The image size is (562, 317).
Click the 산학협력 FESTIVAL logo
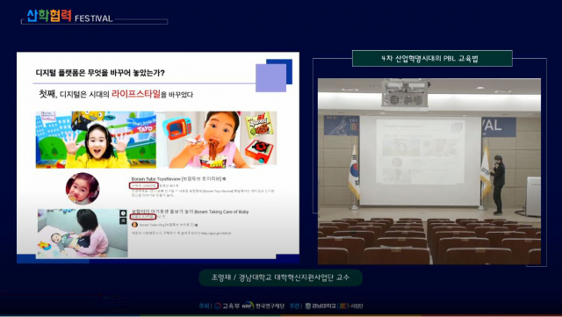[x=70, y=16]
